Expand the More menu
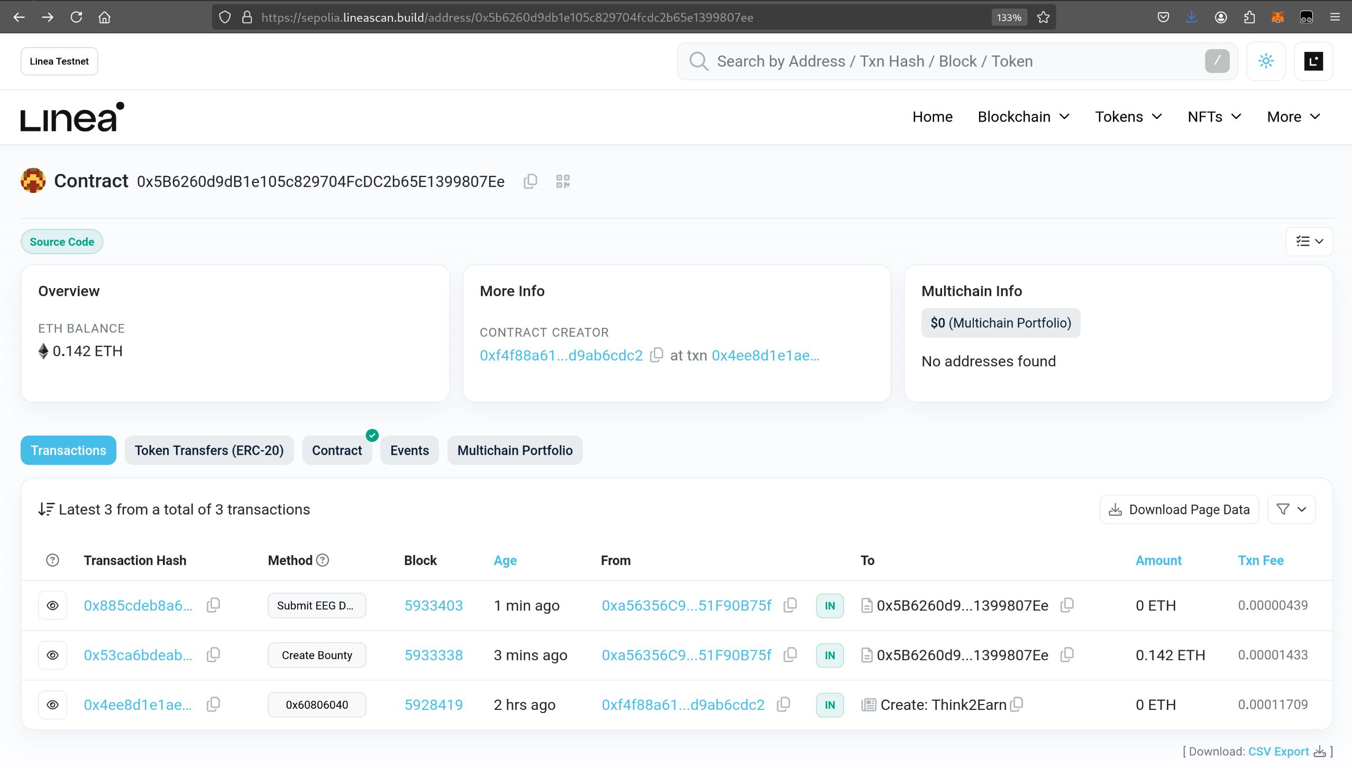This screenshot has width=1352, height=767. click(x=1294, y=117)
